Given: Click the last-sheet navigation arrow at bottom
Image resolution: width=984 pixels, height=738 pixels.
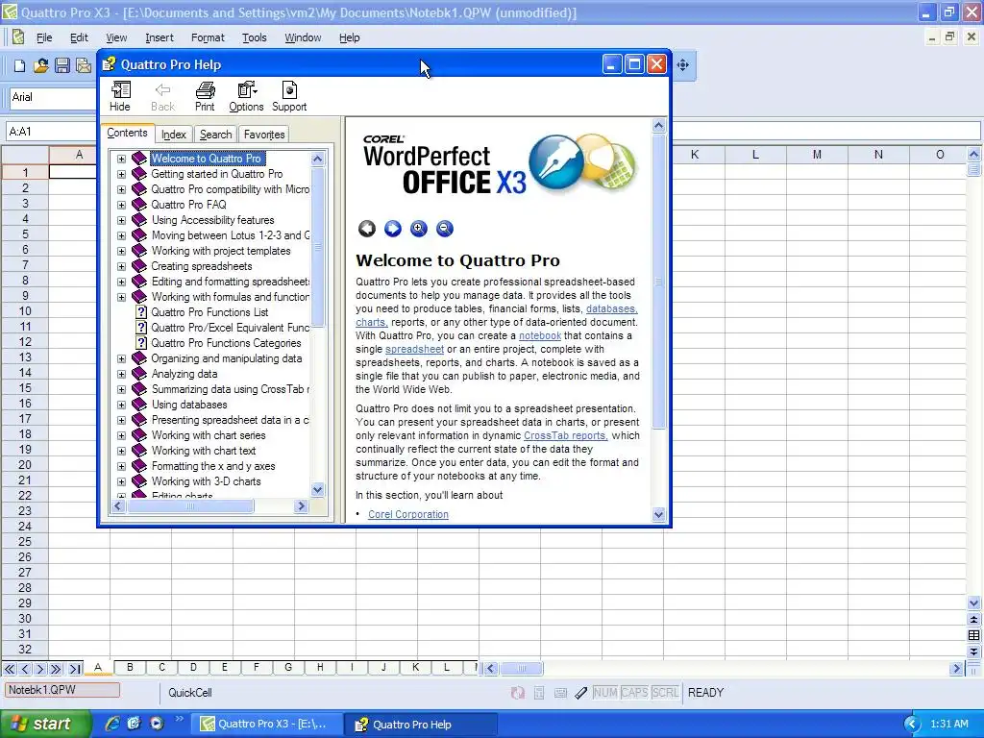Looking at the screenshot, I should tap(56, 669).
